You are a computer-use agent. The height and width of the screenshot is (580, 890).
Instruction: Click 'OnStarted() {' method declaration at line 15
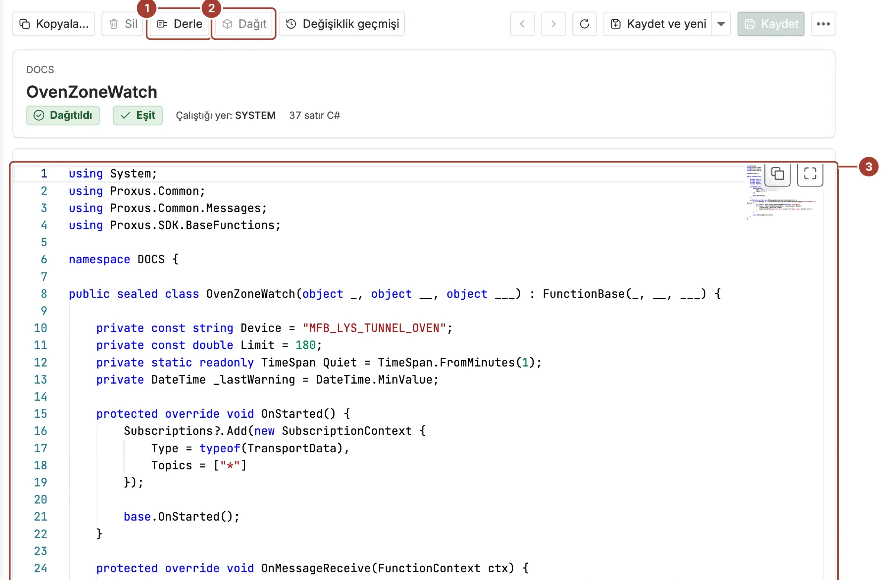pos(223,414)
